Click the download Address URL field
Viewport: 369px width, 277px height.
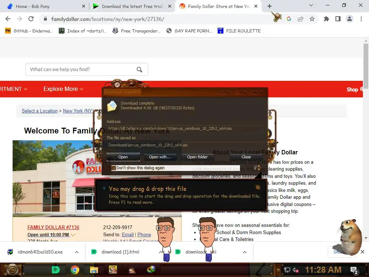184,129
